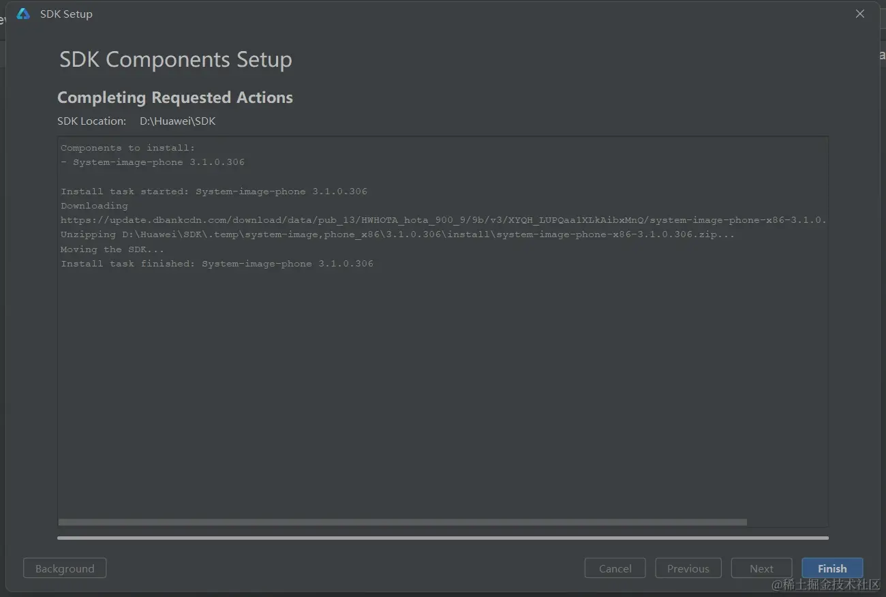The image size is (886, 597).
Task: Click the 'Install task finished' log line
Action: [217, 264]
